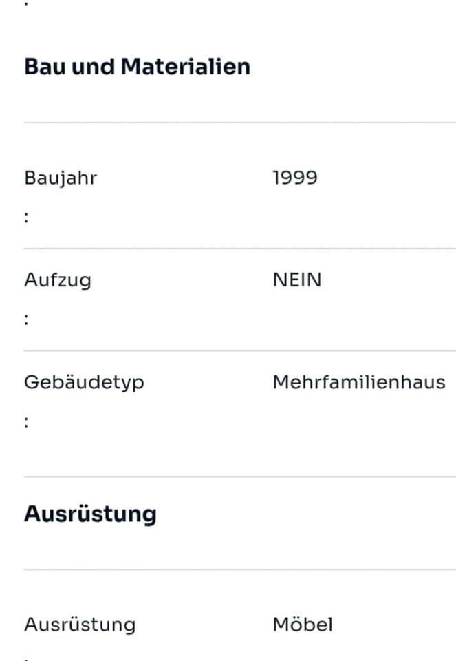Click the divider line under 'Bau und Materialien'

(x=239, y=123)
